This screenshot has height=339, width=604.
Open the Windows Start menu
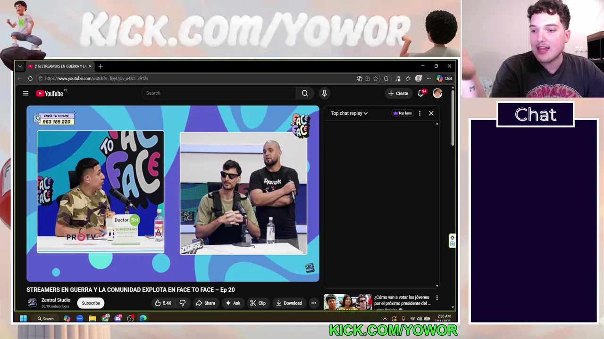[23, 319]
